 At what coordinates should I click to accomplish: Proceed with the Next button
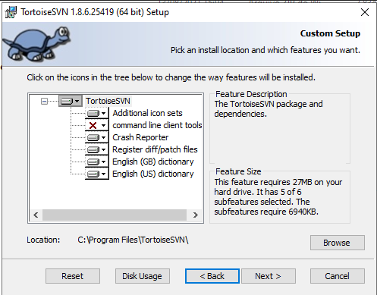pos(269,276)
